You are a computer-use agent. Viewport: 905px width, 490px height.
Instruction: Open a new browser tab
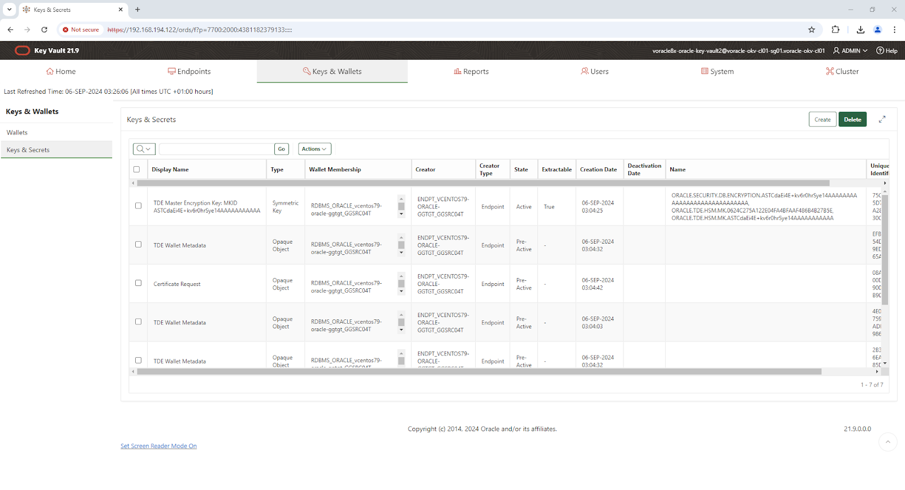click(x=137, y=9)
